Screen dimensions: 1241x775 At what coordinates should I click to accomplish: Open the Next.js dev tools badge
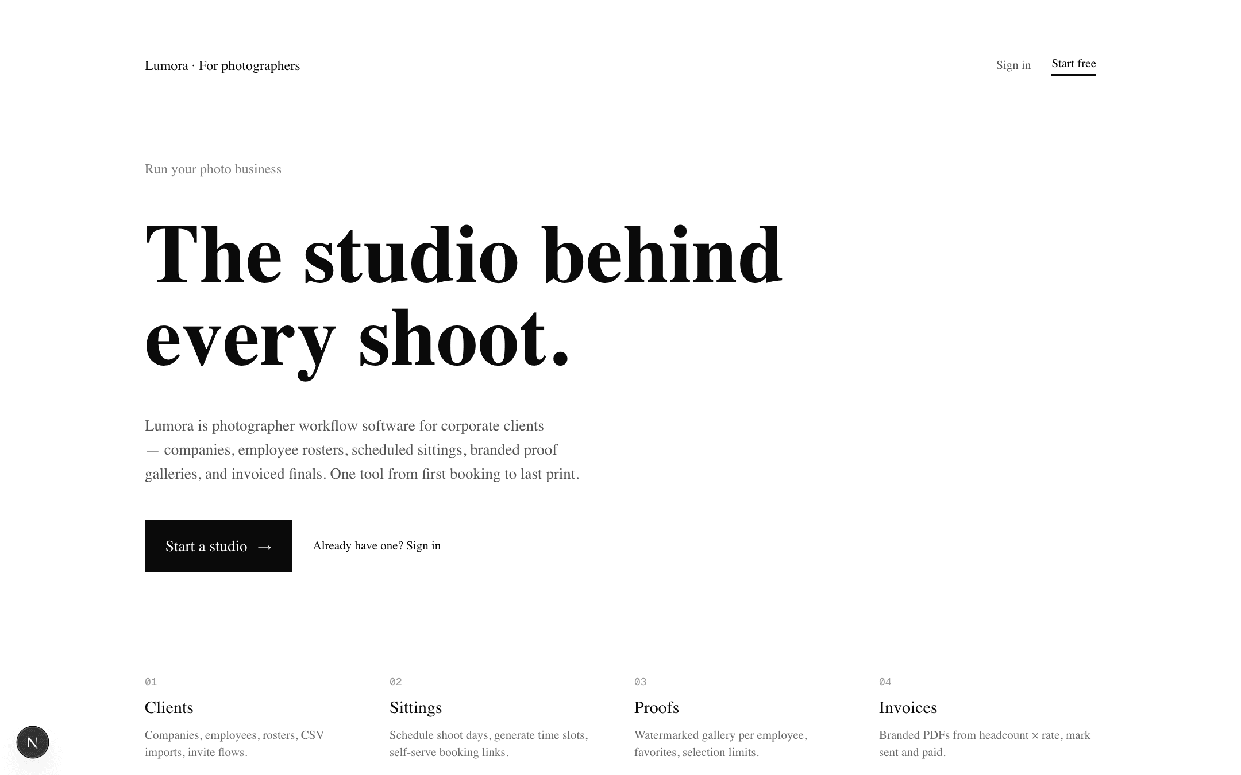33,742
